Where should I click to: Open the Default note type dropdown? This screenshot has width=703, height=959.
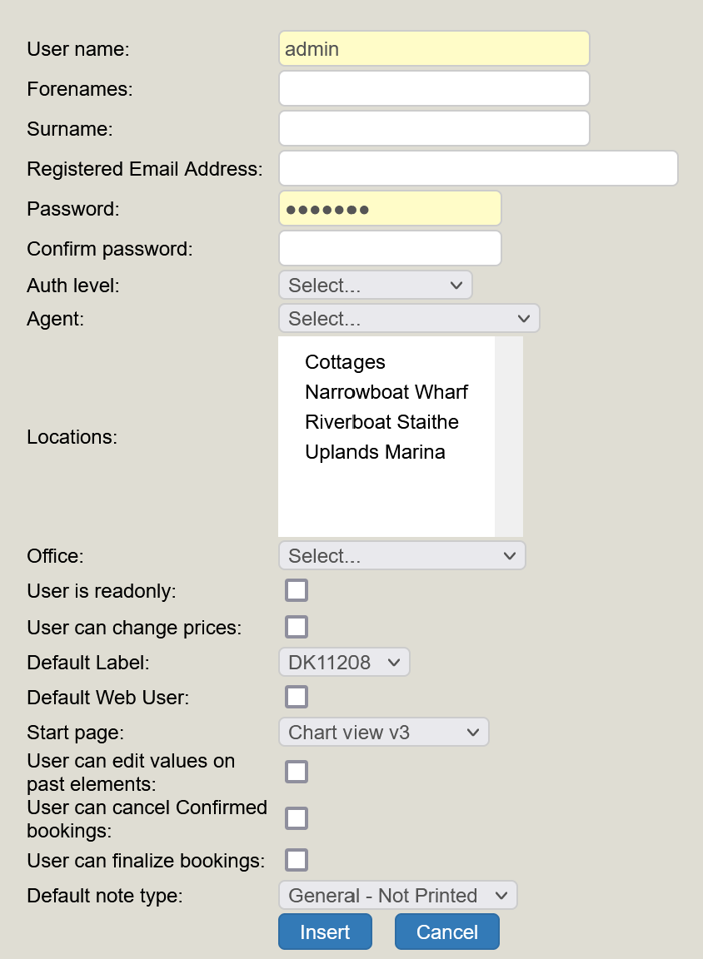397,896
